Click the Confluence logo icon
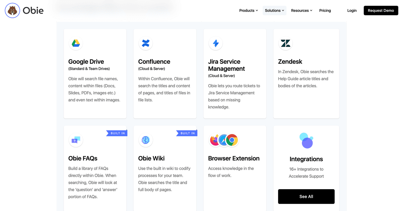 point(145,43)
